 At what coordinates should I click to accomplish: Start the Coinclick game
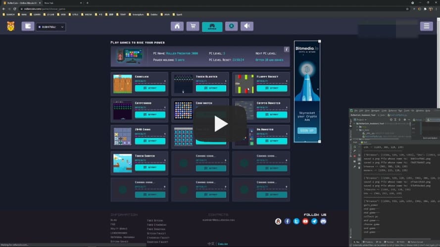[x=150, y=88]
